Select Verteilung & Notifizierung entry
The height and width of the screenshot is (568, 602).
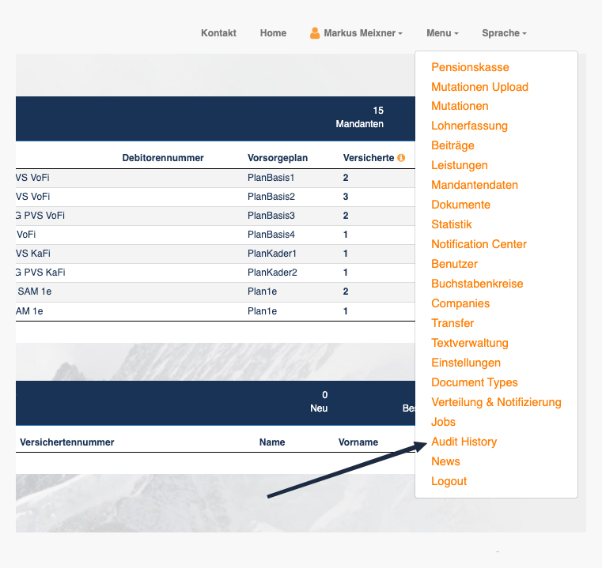(x=496, y=402)
